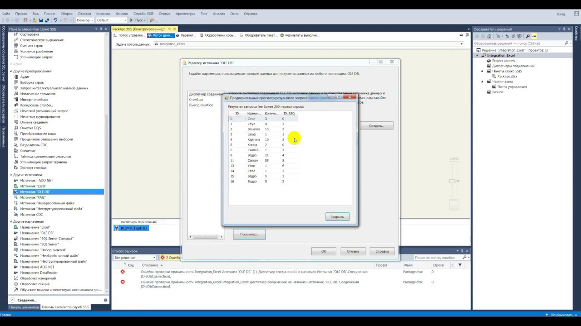Image resolution: width=581 pixels, height=326 pixels.
Task: Click OK button in OLE DB source editor
Action: tap(324, 251)
